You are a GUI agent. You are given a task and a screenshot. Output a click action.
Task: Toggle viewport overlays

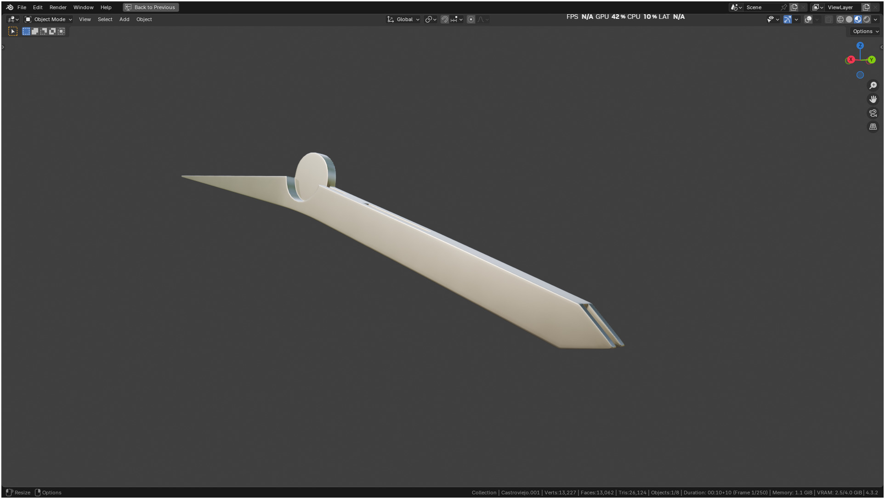click(808, 19)
